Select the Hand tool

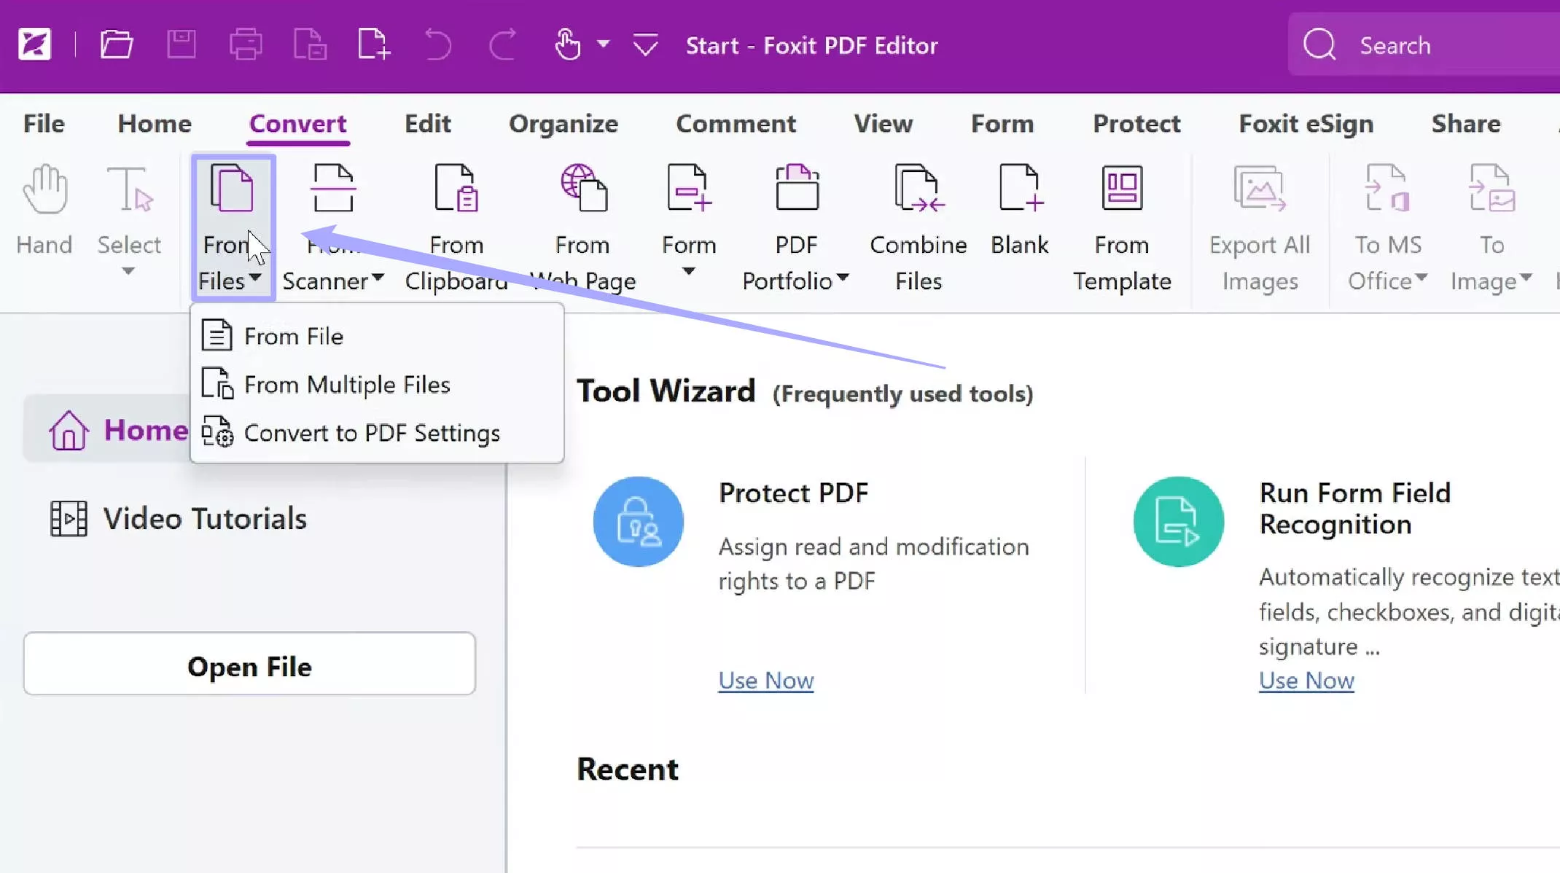[45, 210]
